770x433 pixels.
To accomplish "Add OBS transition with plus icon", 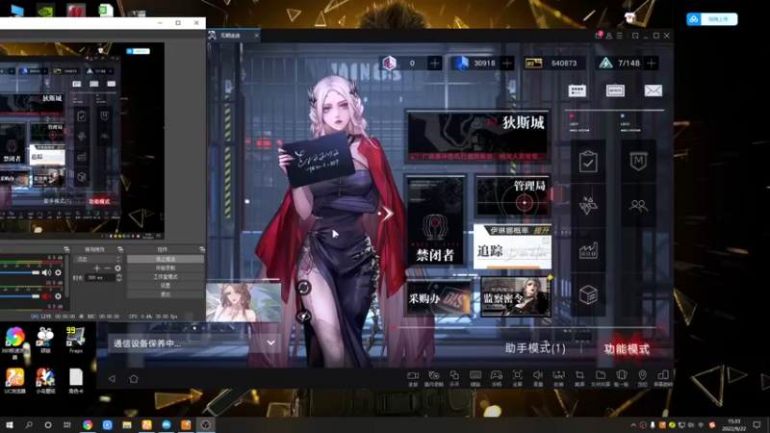I will tap(97, 268).
